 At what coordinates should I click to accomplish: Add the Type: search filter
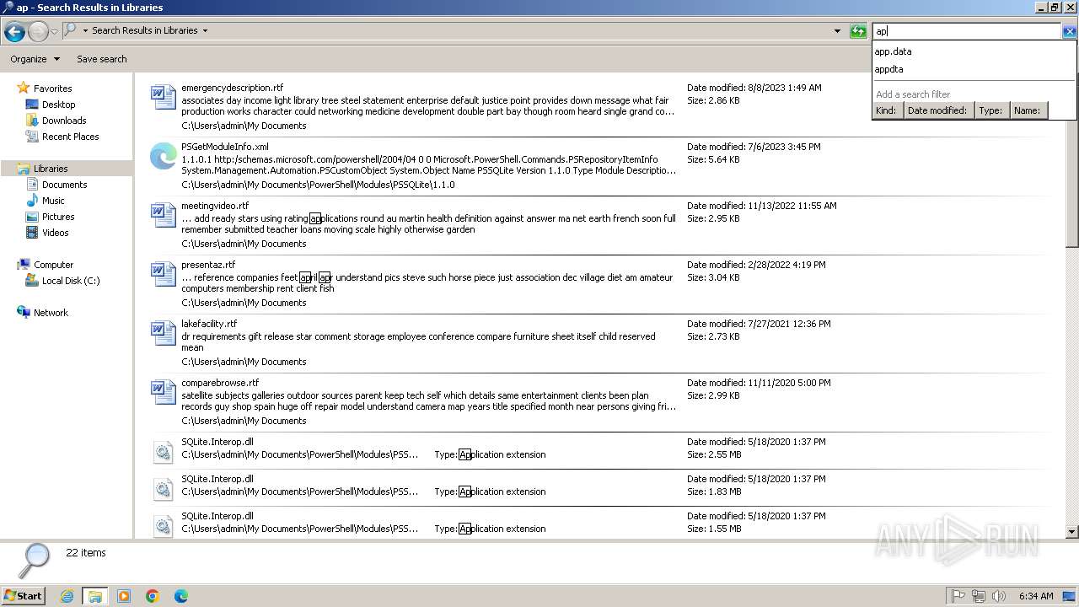click(991, 110)
